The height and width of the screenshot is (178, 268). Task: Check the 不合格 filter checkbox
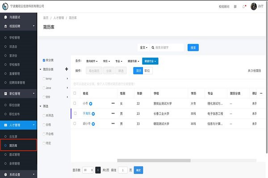click(x=44, y=134)
